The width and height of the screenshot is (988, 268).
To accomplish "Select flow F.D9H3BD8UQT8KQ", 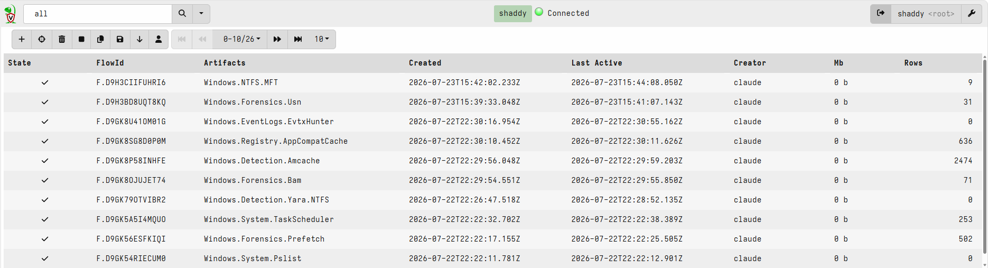I will [x=131, y=102].
